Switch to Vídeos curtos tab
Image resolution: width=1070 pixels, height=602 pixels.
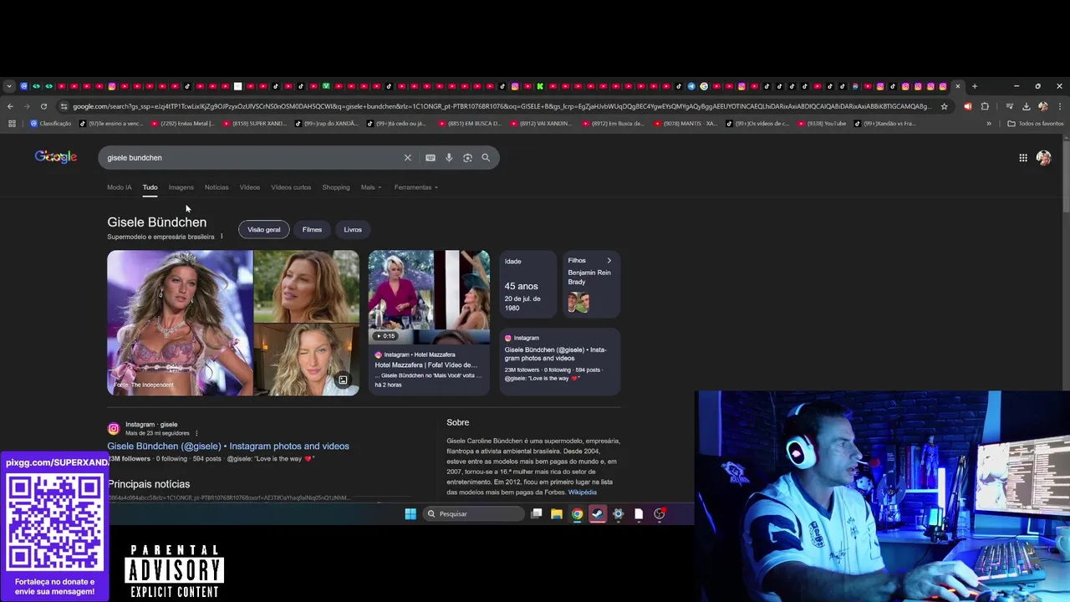(291, 187)
